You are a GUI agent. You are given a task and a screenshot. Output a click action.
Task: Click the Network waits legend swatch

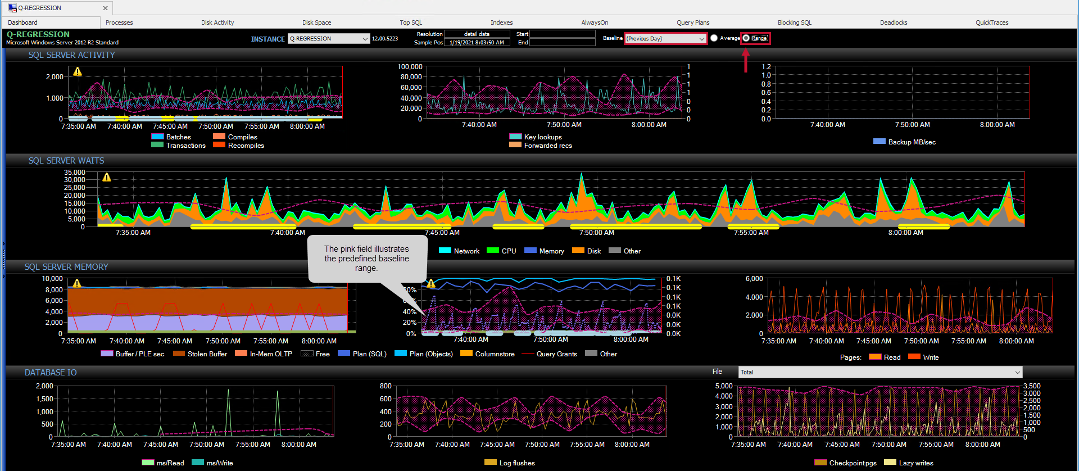point(445,251)
